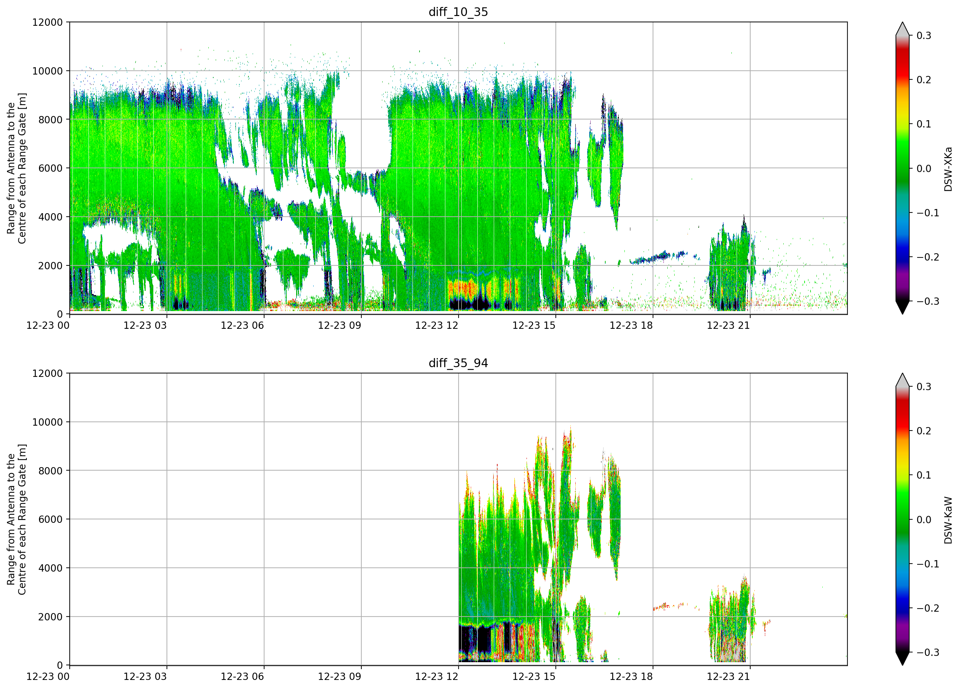Image resolution: width=960 pixels, height=689 pixels.
Task: Click the −0.1 tick on DSW-KaW colorbar
Action: coord(928,564)
